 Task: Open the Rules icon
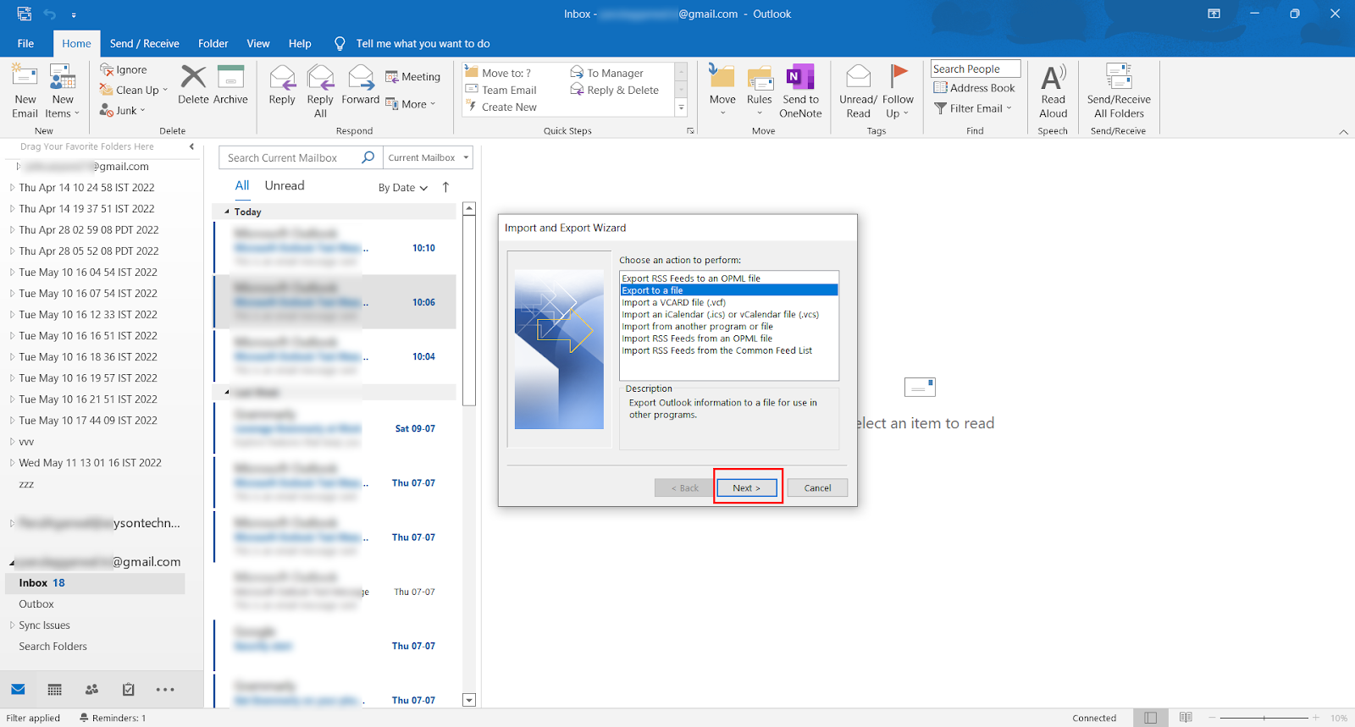point(760,77)
